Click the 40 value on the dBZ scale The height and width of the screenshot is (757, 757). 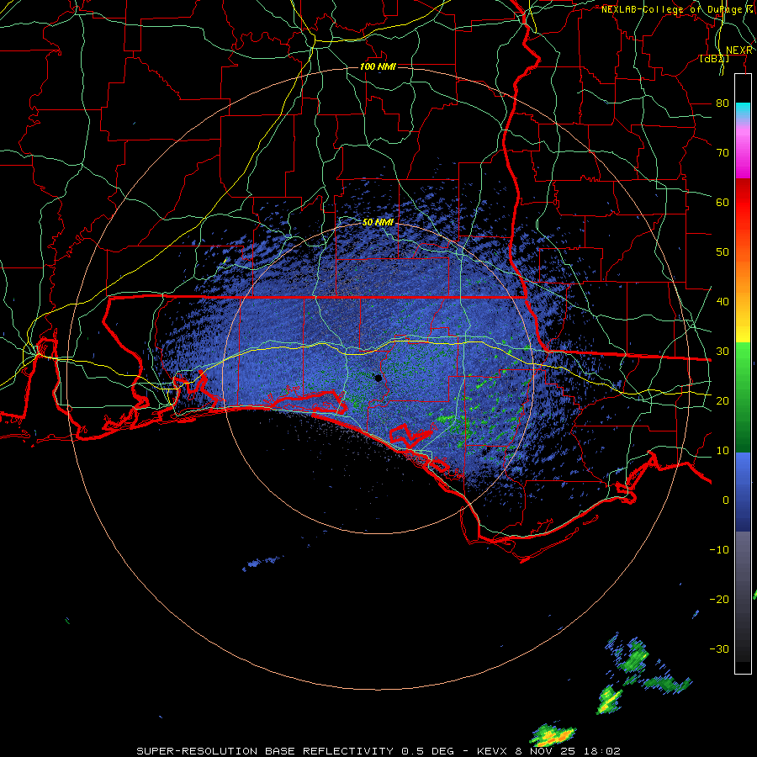click(x=723, y=302)
